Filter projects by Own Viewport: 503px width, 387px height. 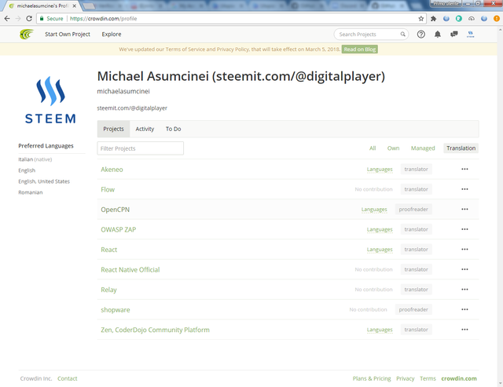tap(393, 148)
